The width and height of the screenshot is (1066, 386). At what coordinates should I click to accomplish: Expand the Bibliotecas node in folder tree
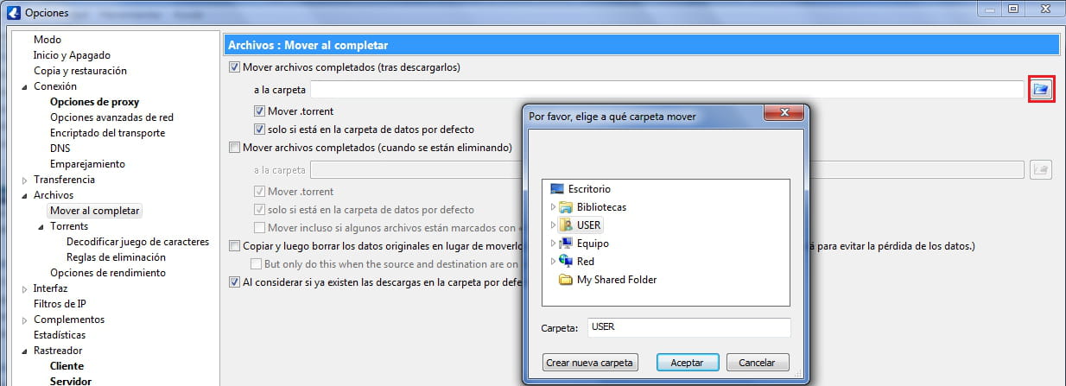coord(552,207)
